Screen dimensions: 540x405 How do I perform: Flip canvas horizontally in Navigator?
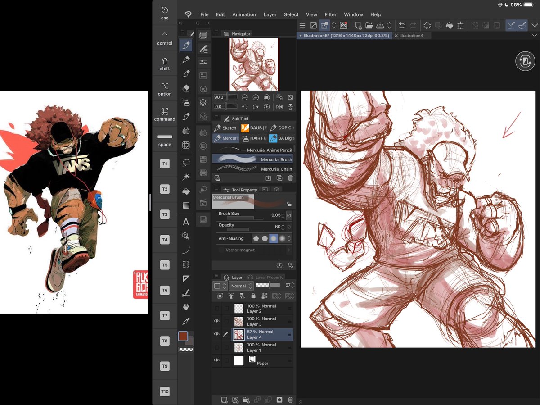click(279, 107)
